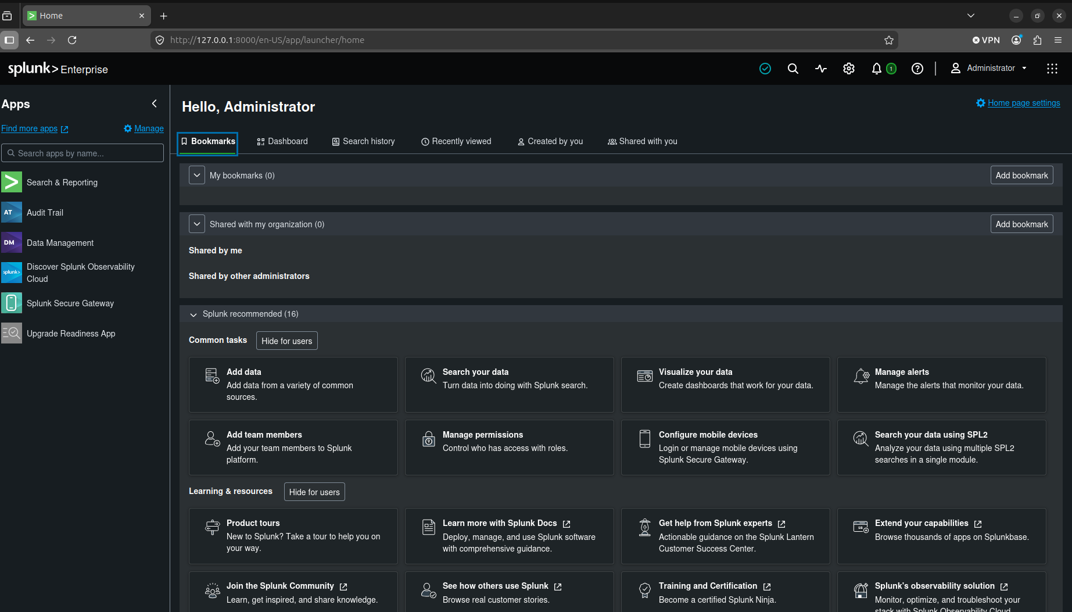Switch to the Recently viewed tab
Viewport: 1072px width, 612px height.
(x=456, y=141)
